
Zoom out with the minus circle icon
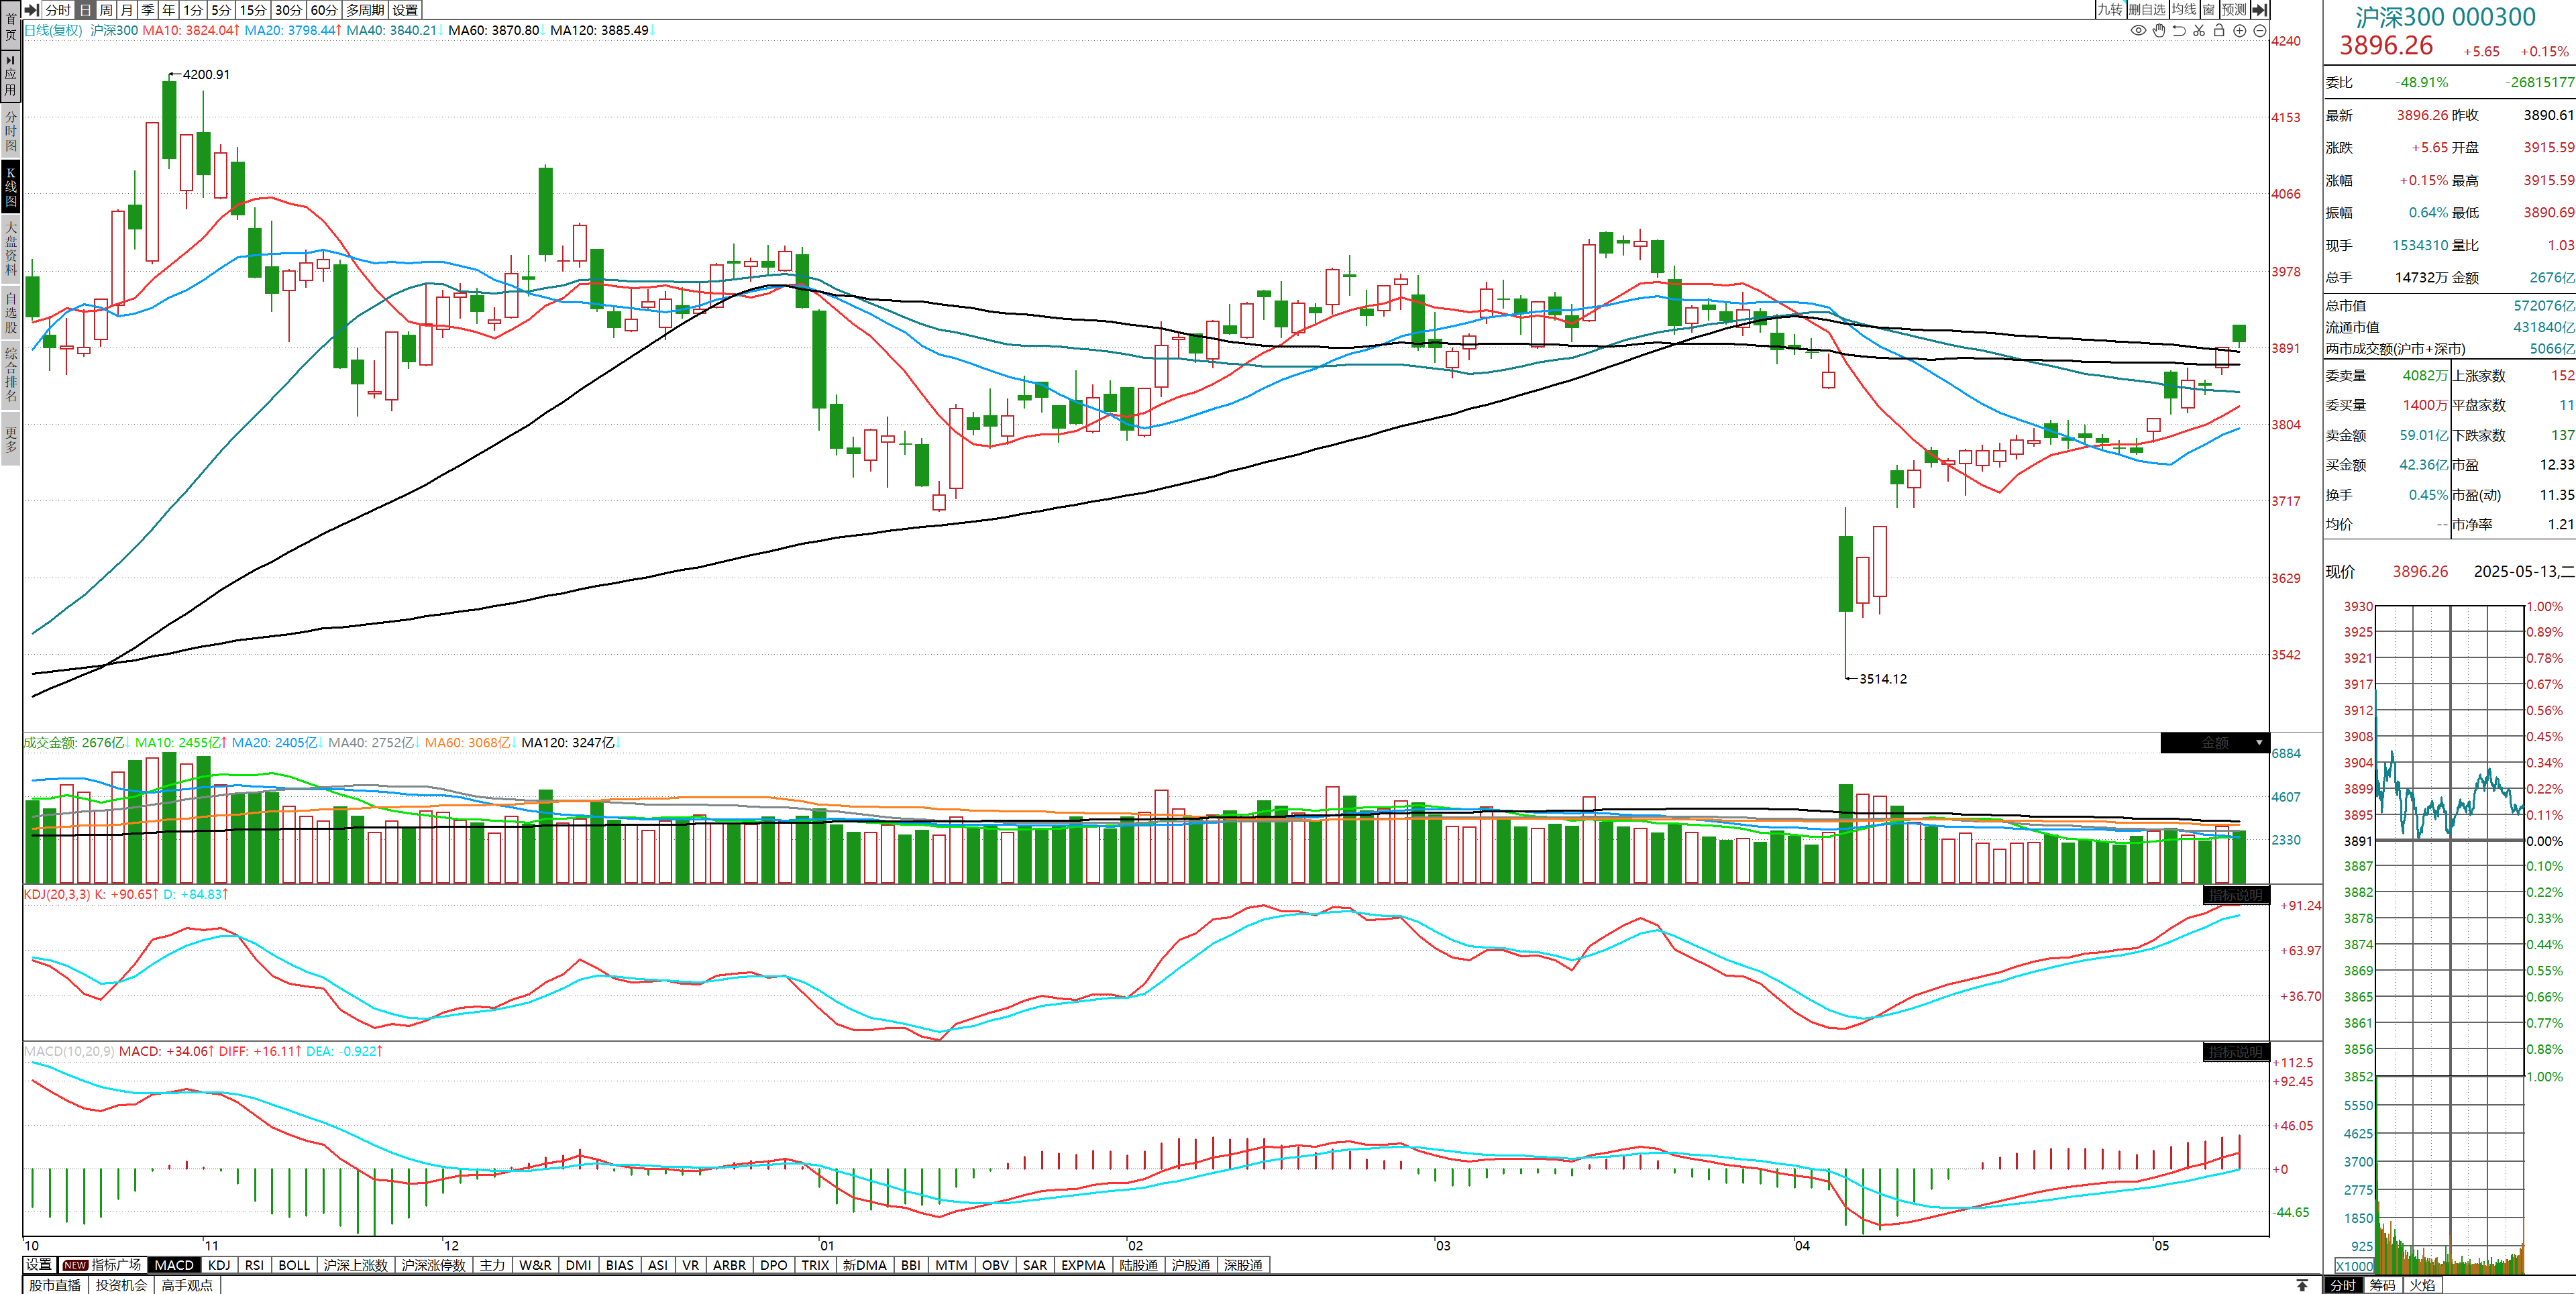click(x=2260, y=30)
